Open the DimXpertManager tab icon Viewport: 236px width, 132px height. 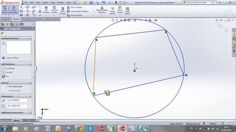tap(17, 25)
